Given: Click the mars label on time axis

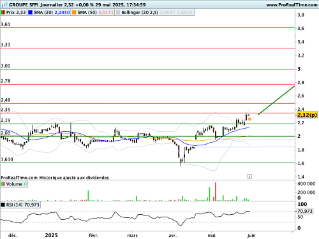Looking at the screenshot, I should [133, 236].
